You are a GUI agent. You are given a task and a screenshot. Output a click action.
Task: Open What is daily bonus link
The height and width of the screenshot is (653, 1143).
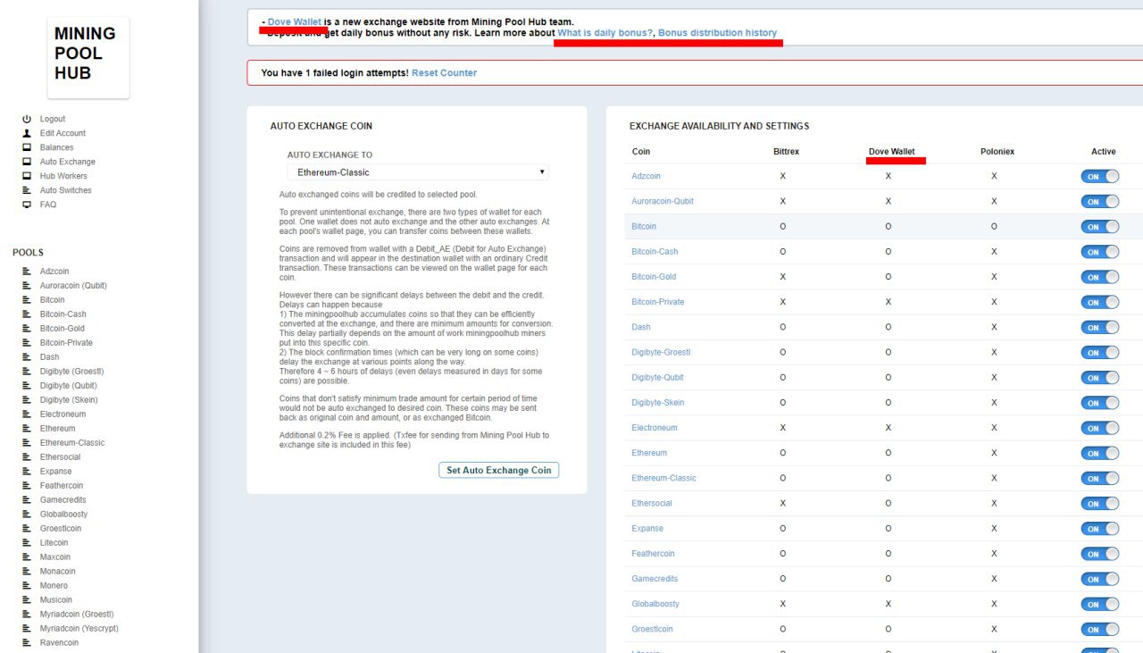(605, 33)
